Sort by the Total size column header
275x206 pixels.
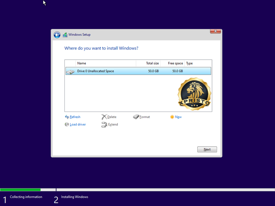[x=148, y=63]
